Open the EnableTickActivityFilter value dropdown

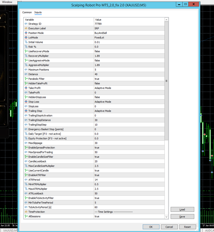click(x=129, y=198)
